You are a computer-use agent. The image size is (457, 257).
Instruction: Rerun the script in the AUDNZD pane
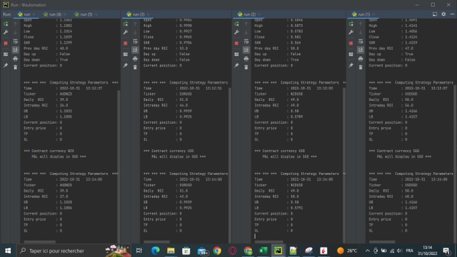[6, 24]
